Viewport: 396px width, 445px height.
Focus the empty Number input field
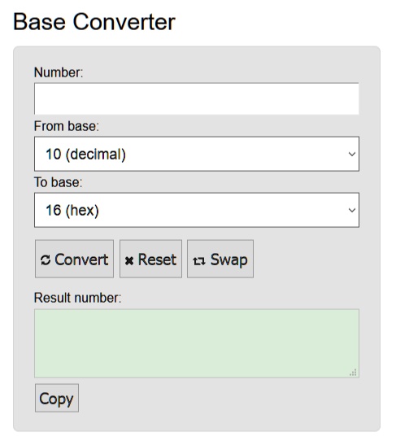tap(197, 98)
